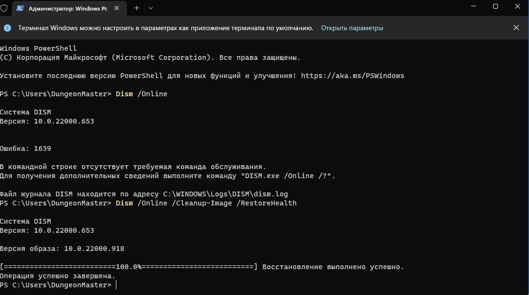Click the Версия образа: 10.0.22000.918 text

(x=62, y=249)
